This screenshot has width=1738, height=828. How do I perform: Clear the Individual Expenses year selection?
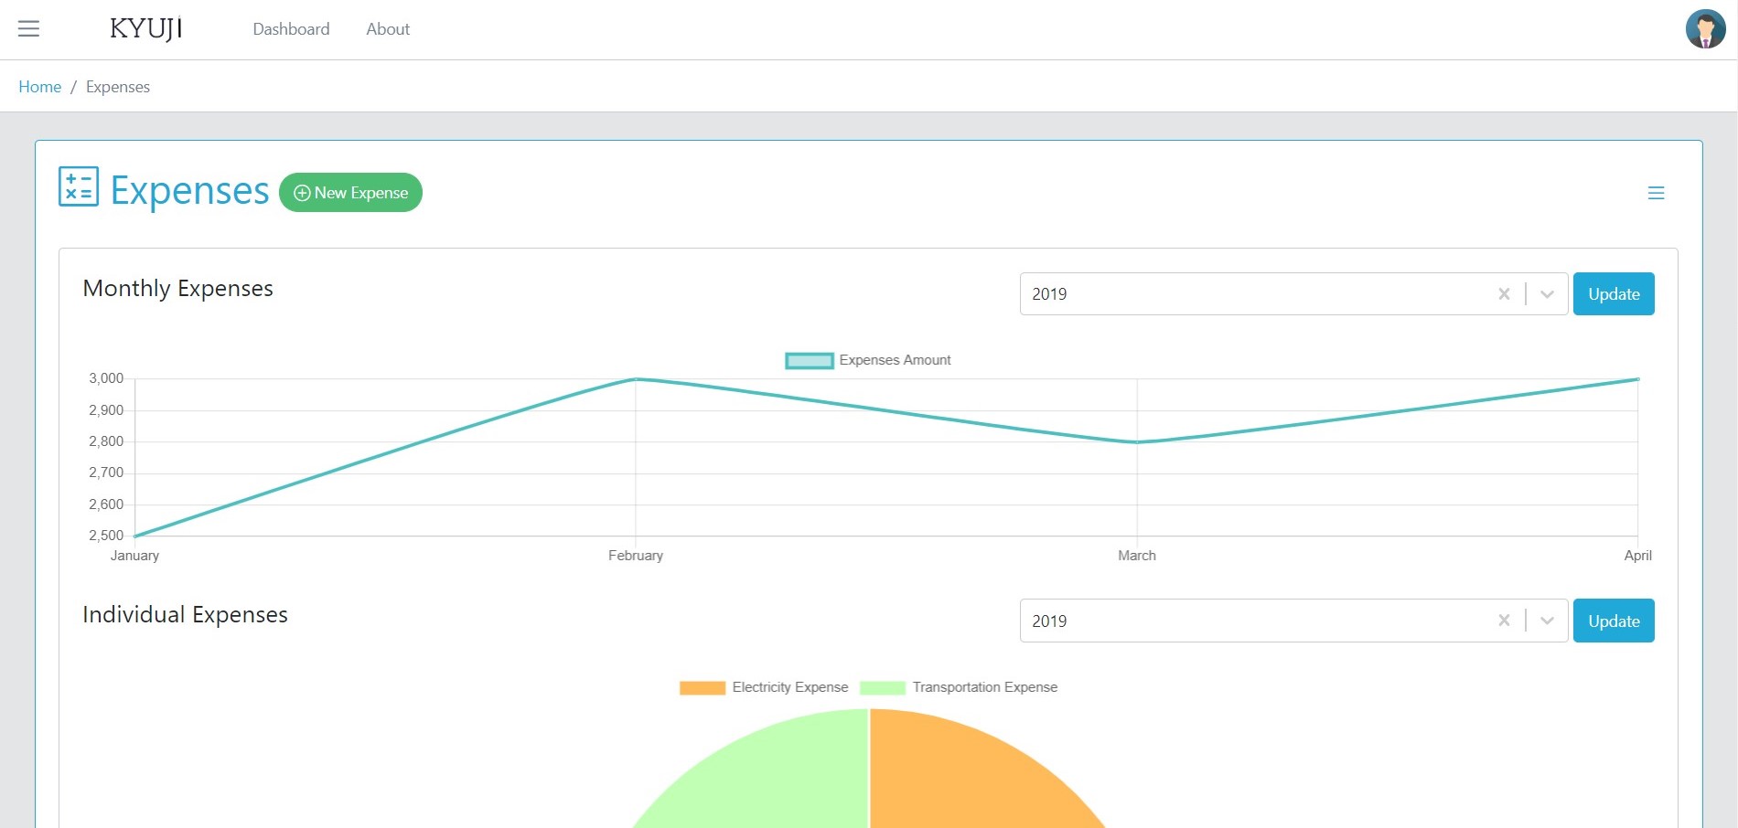(x=1504, y=621)
